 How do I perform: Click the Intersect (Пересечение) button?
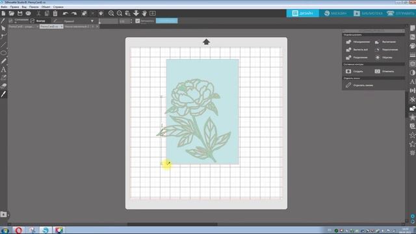(386, 49)
